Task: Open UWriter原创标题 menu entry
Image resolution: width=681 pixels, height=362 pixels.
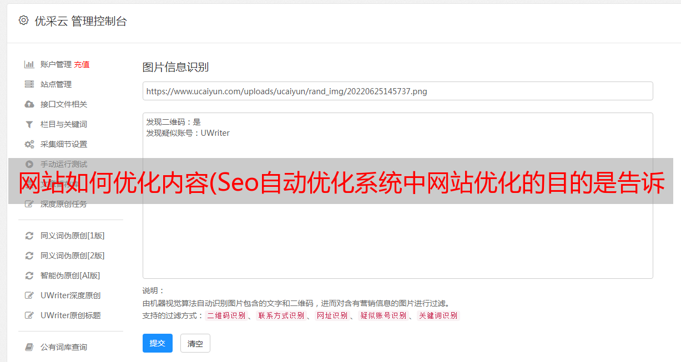Action: click(70, 315)
